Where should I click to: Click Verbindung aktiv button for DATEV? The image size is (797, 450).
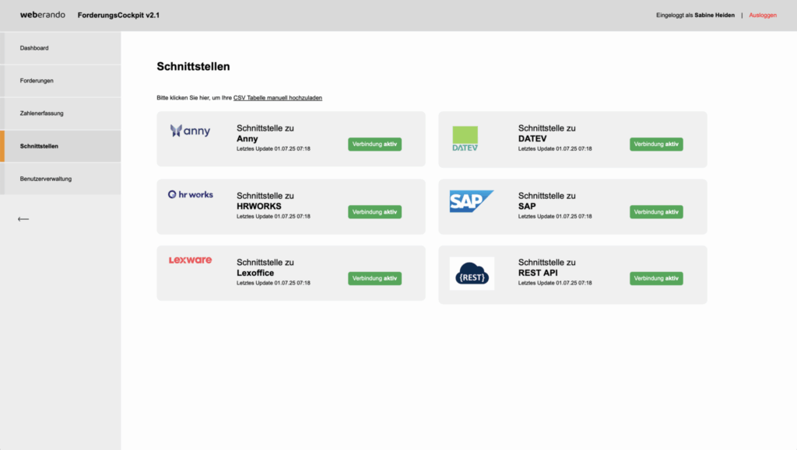click(x=656, y=145)
